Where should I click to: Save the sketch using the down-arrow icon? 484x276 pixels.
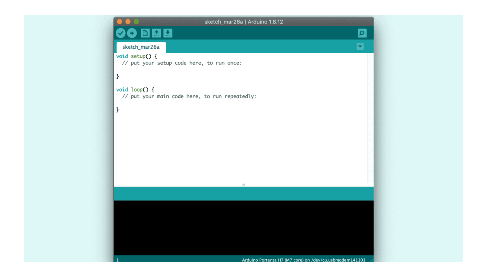[x=168, y=33]
